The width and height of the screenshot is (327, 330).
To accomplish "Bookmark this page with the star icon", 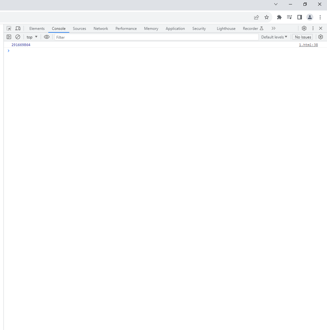I will coord(267,17).
